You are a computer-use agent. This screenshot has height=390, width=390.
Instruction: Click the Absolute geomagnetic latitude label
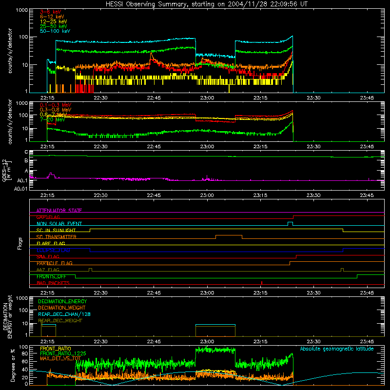click(x=337, y=349)
